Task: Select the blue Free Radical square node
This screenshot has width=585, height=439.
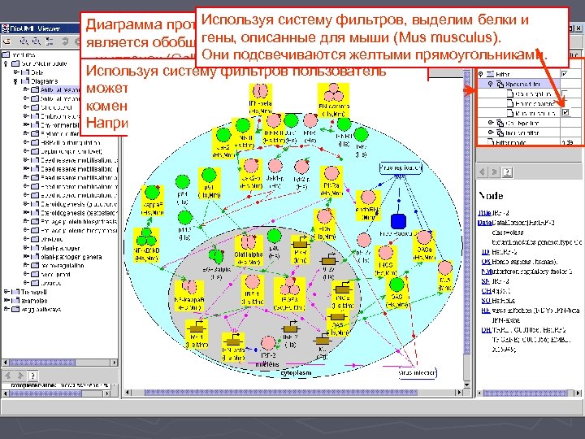Action: [398, 221]
